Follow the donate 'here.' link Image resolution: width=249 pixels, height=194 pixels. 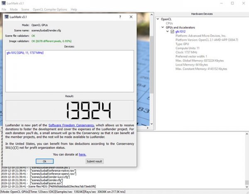click(83, 154)
